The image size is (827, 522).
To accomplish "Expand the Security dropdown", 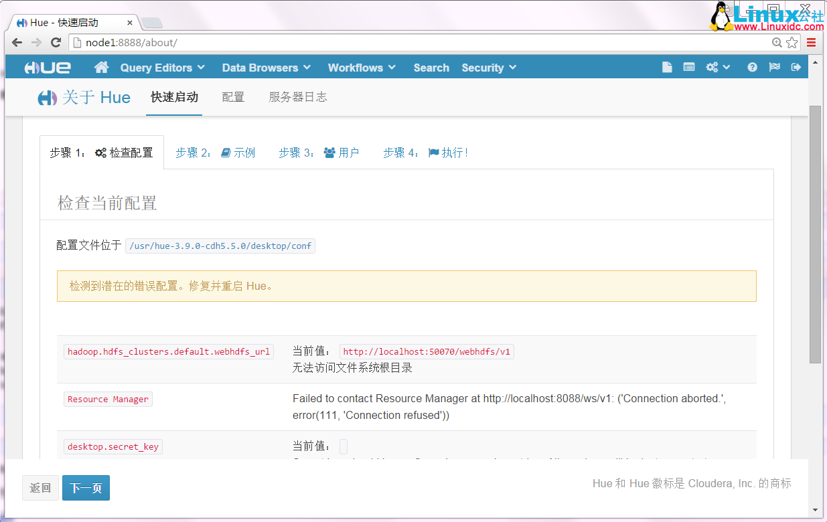I will click(488, 68).
